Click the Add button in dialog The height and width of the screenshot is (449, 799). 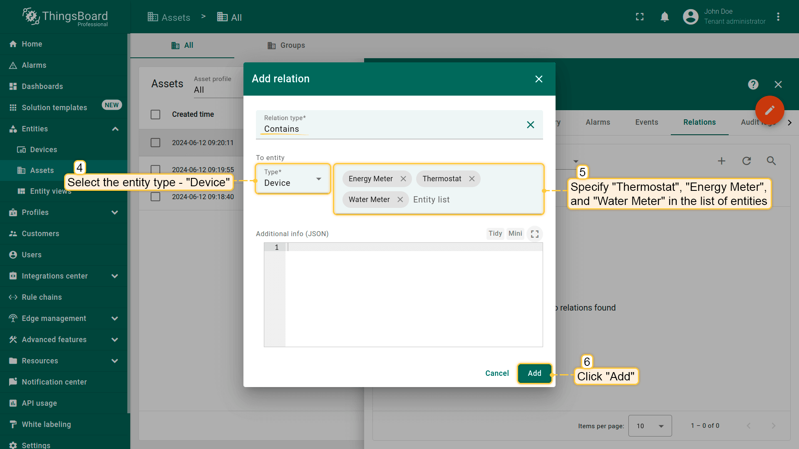click(x=534, y=373)
